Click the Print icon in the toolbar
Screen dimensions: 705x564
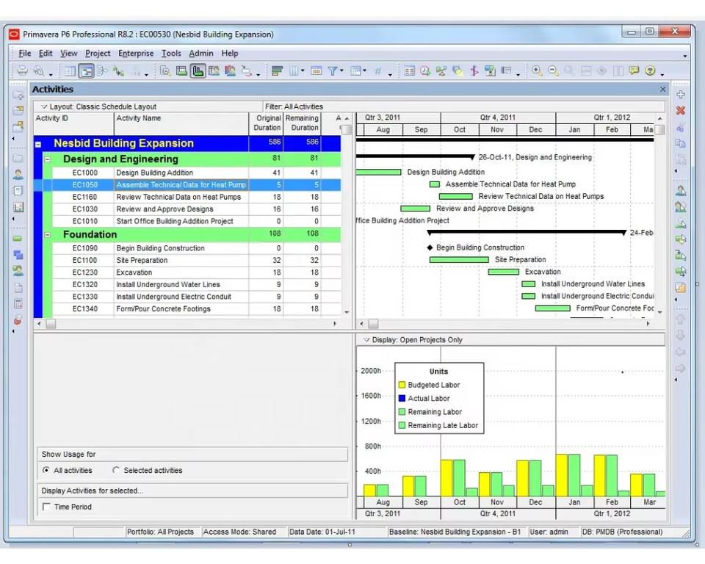(x=22, y=70)
